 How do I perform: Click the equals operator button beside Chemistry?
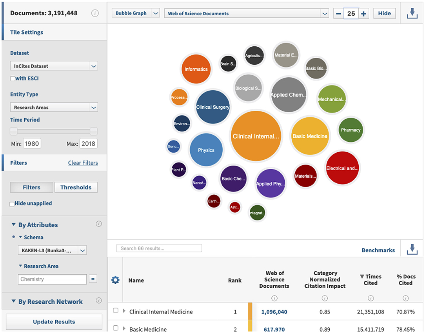(x=93, y=279)
